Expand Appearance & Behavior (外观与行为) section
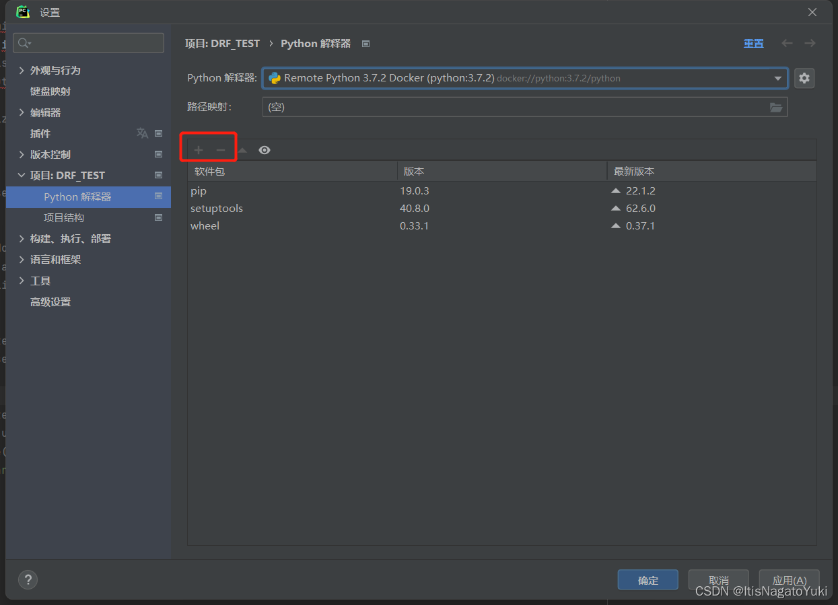Screen dimensions: 838x605 [x=22, y=71]
